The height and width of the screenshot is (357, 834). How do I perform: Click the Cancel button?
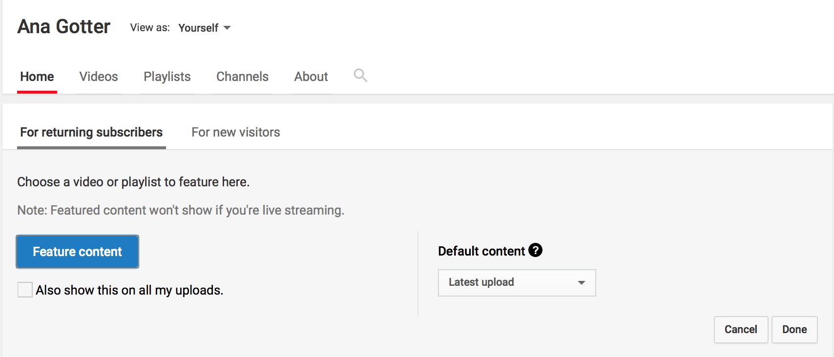click(741, 330)
